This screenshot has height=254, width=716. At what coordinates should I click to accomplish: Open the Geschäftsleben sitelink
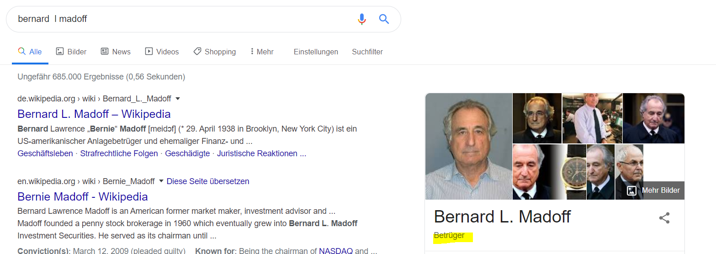[x=45, y=153]
